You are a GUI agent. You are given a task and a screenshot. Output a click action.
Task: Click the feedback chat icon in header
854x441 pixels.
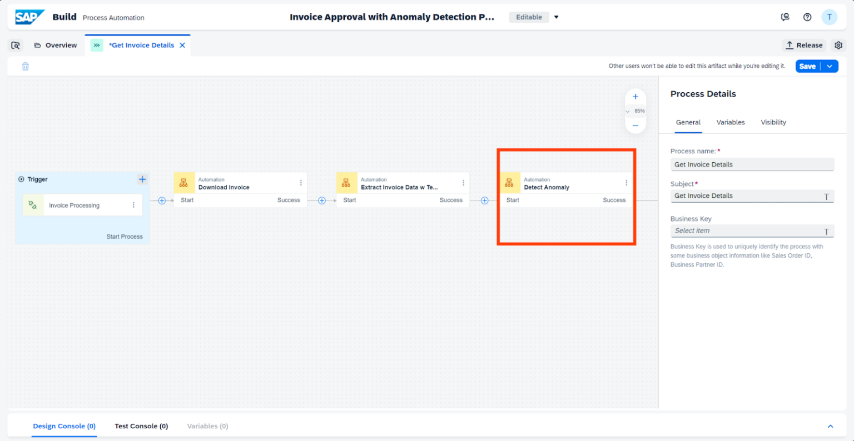pyautogui.click(x=785, y=17)
